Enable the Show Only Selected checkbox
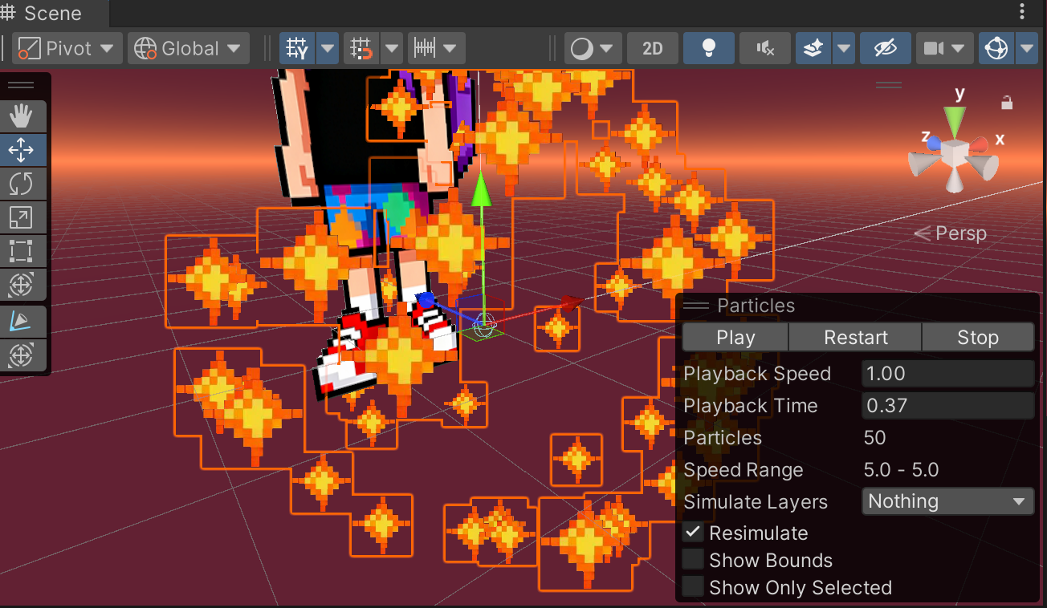 tap(693, 587)
